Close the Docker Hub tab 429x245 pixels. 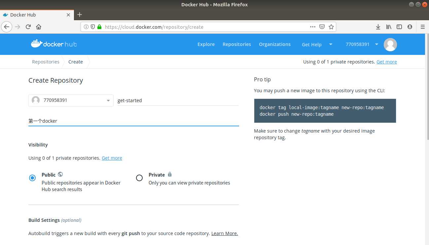(69, 15)
